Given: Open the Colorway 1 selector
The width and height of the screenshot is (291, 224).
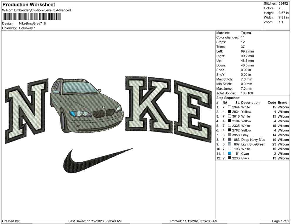Looking at the screenshot, I should click(27, 29).
